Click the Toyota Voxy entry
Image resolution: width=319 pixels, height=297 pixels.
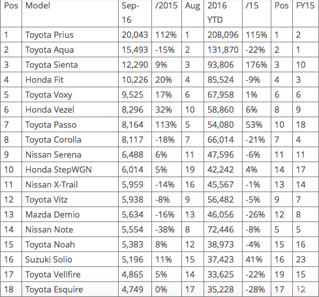(x=49, y=94)
